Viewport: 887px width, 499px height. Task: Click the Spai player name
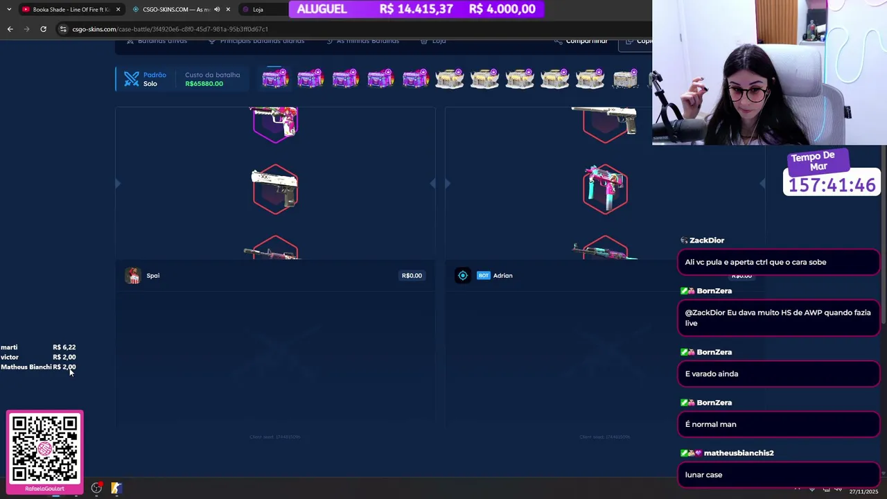pyautogui.click(x=152, y=276)
